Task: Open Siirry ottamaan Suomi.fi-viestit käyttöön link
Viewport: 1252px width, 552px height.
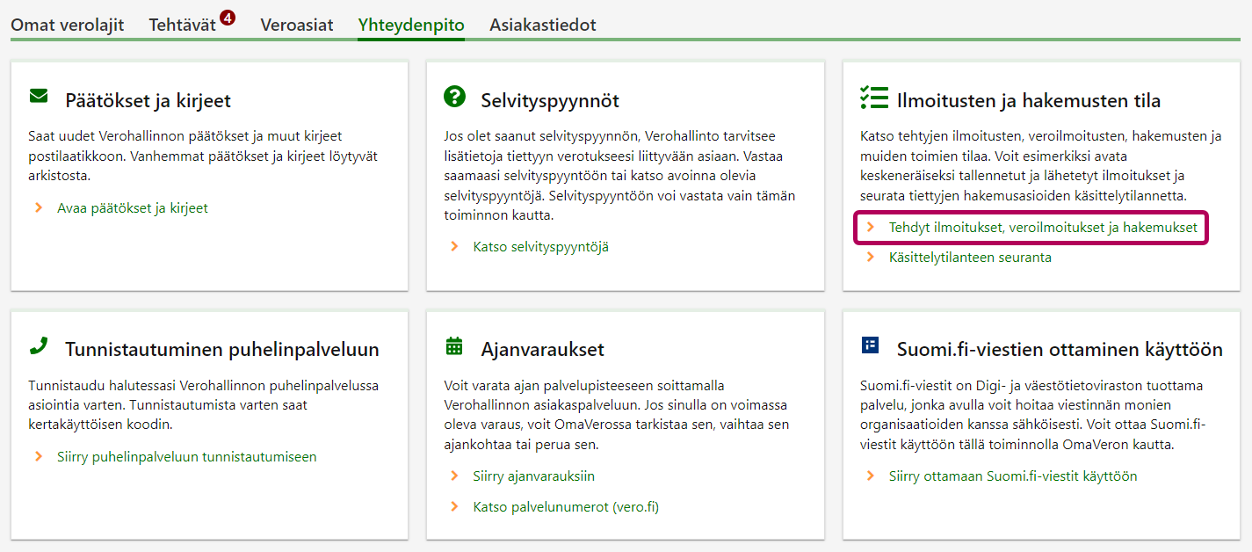Action: pos(1013,476)
